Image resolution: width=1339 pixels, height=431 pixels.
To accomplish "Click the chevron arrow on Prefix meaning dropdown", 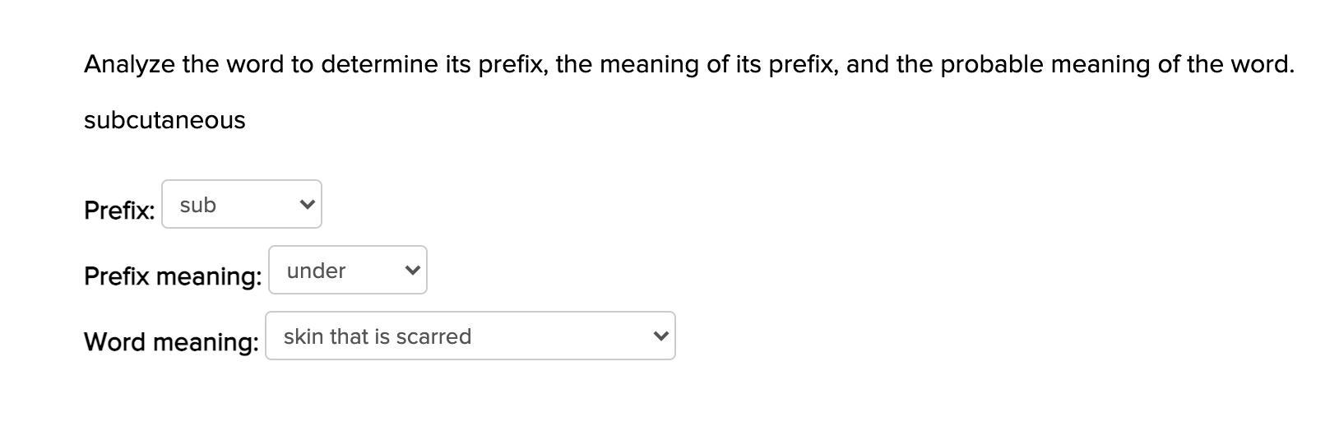I will (x=413, y=270).
